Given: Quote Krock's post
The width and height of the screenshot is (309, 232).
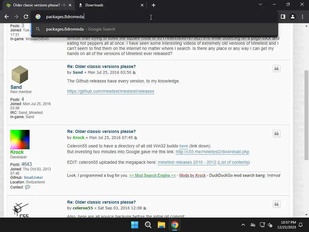Looking at the screenshot, I should [277, 134].
